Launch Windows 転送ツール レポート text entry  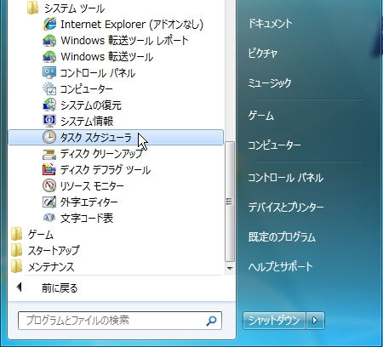(x=124, y=41)
